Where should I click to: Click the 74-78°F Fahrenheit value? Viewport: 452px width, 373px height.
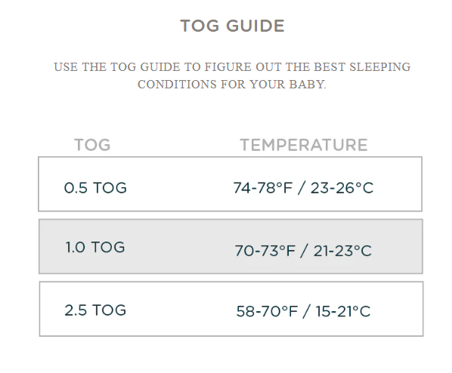click(x=263, y=188)
